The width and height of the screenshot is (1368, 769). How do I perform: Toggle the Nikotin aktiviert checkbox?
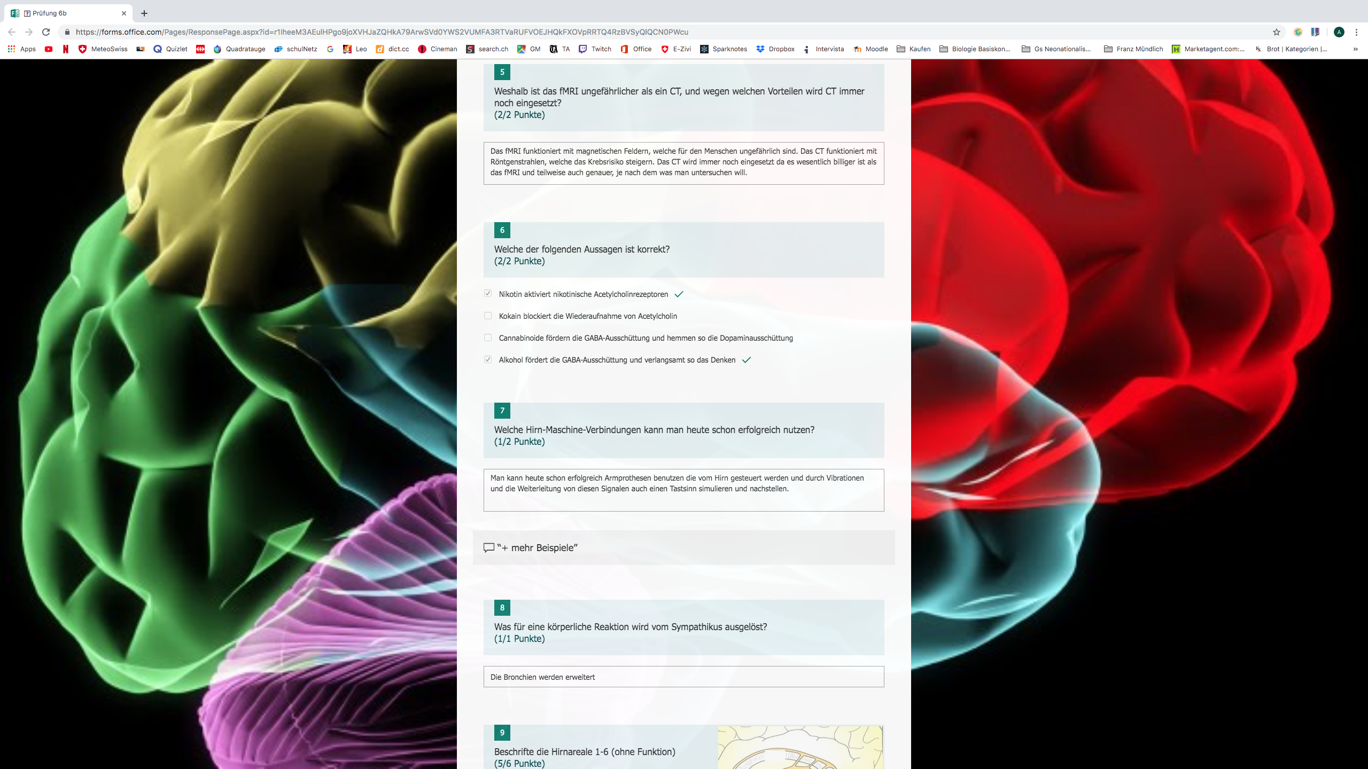pos(488,294)
